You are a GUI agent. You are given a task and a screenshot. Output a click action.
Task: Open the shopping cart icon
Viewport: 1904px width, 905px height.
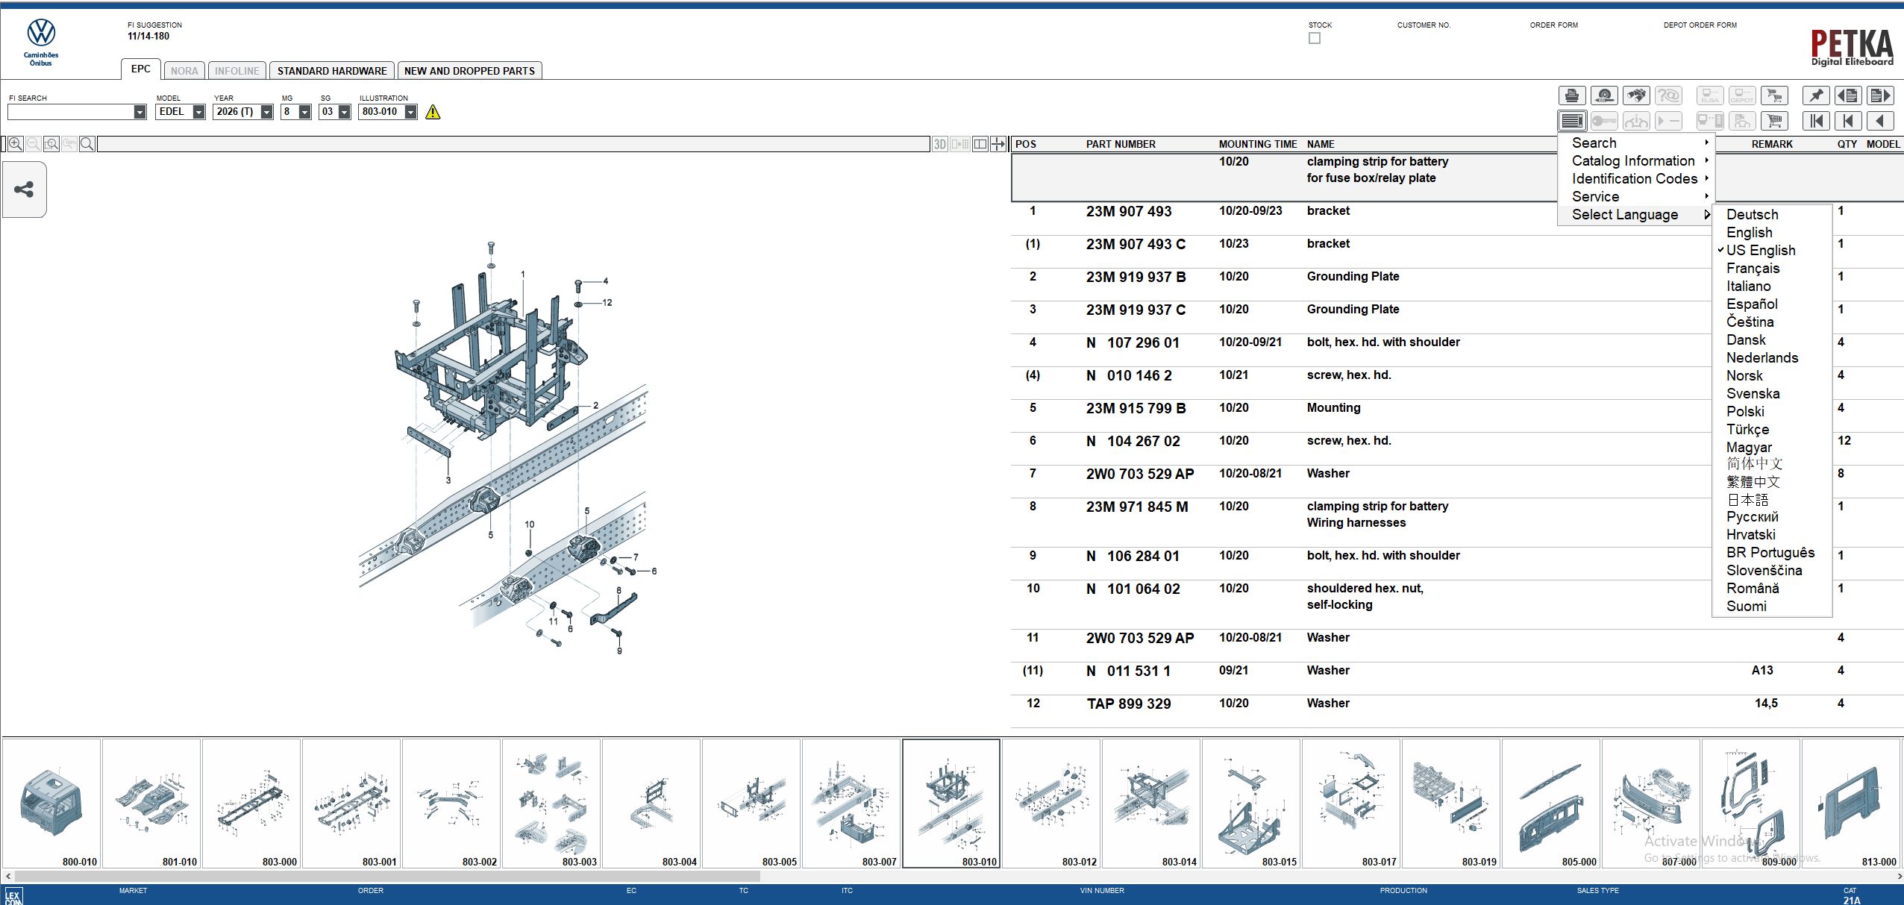(1774, 121)
